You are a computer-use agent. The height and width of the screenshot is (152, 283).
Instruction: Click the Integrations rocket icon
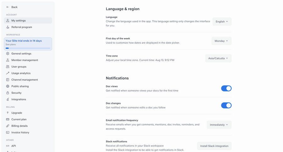8,100
